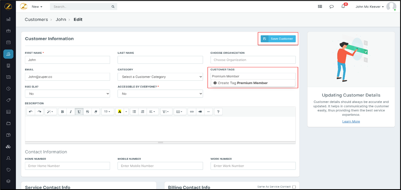Click the undo icon in description editor
The height and width of the screenshot is (190, 401).
(31, 112)
